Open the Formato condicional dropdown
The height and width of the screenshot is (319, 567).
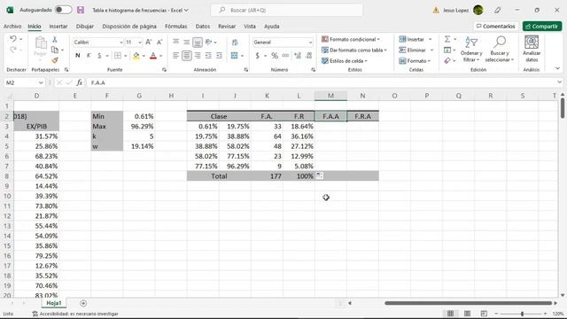pyautogui.click(x=351, y=39)
